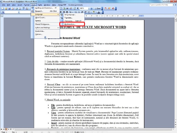Click in Type a question for help box

pyautogui.click(x=161, y=5)
